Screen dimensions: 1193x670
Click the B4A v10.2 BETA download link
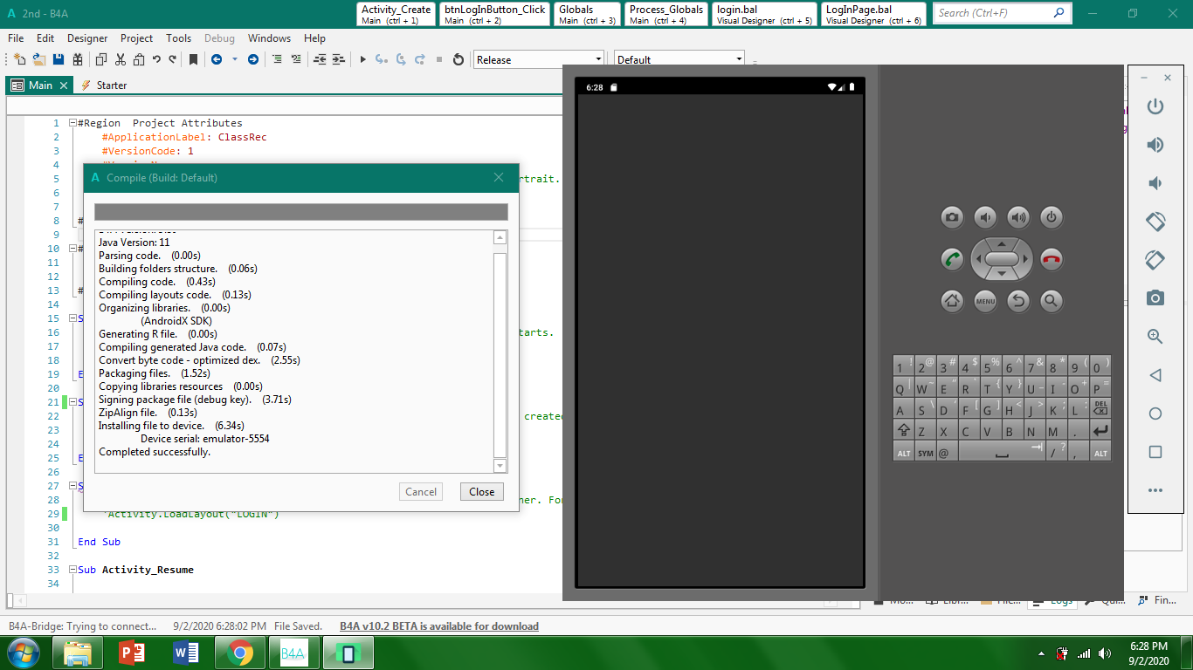coord(439,626)
